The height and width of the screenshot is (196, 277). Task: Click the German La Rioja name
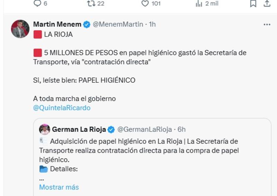pos(79,130)
